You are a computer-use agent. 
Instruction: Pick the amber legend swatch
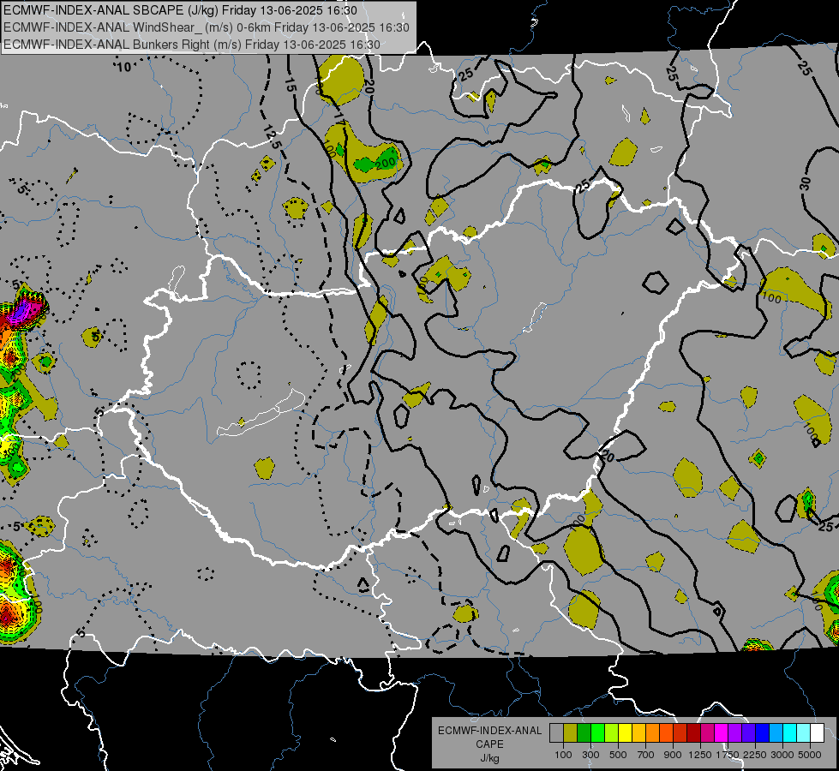pyautogui.click(x=638, y=732)
